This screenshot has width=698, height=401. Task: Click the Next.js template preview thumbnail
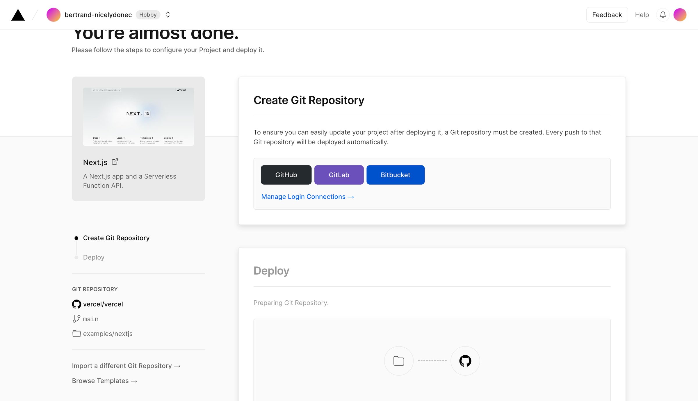(138, 117)
